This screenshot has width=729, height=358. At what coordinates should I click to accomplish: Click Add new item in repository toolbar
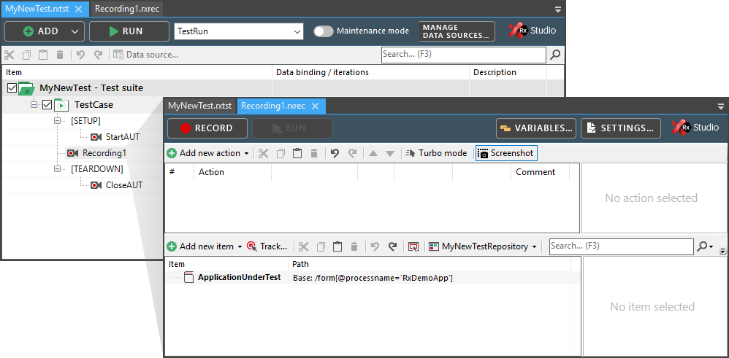click(x=200, y=246)
